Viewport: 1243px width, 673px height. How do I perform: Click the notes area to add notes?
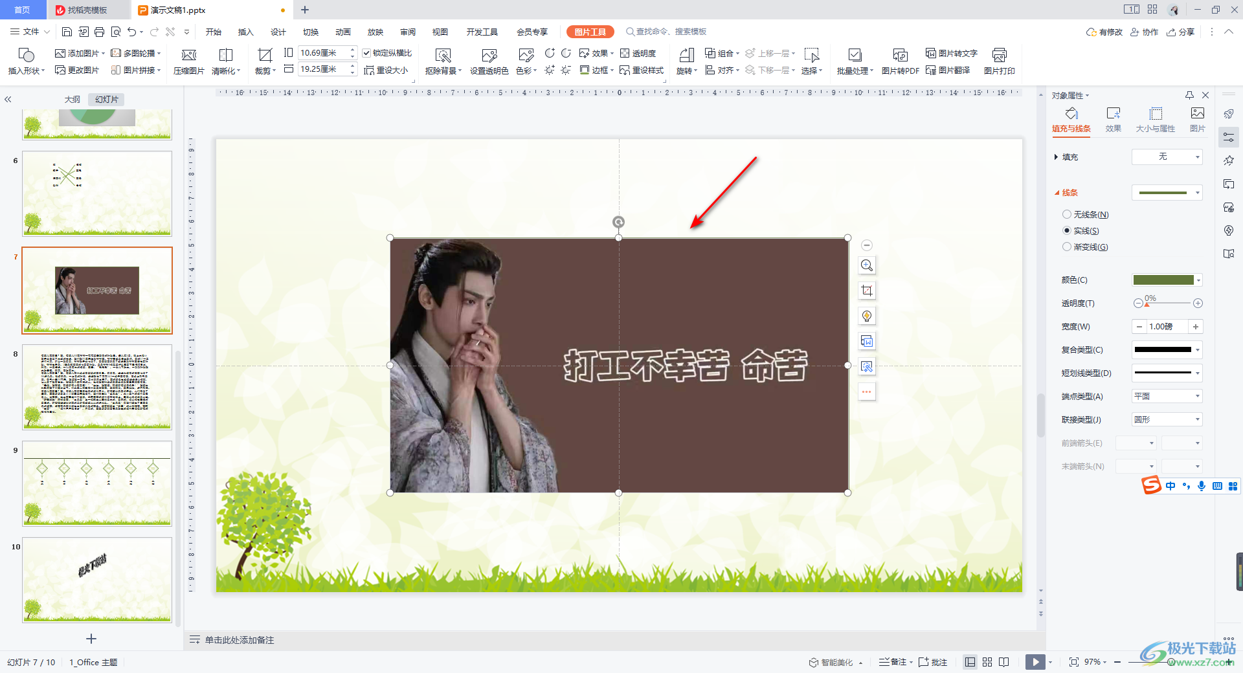(240, 640)
